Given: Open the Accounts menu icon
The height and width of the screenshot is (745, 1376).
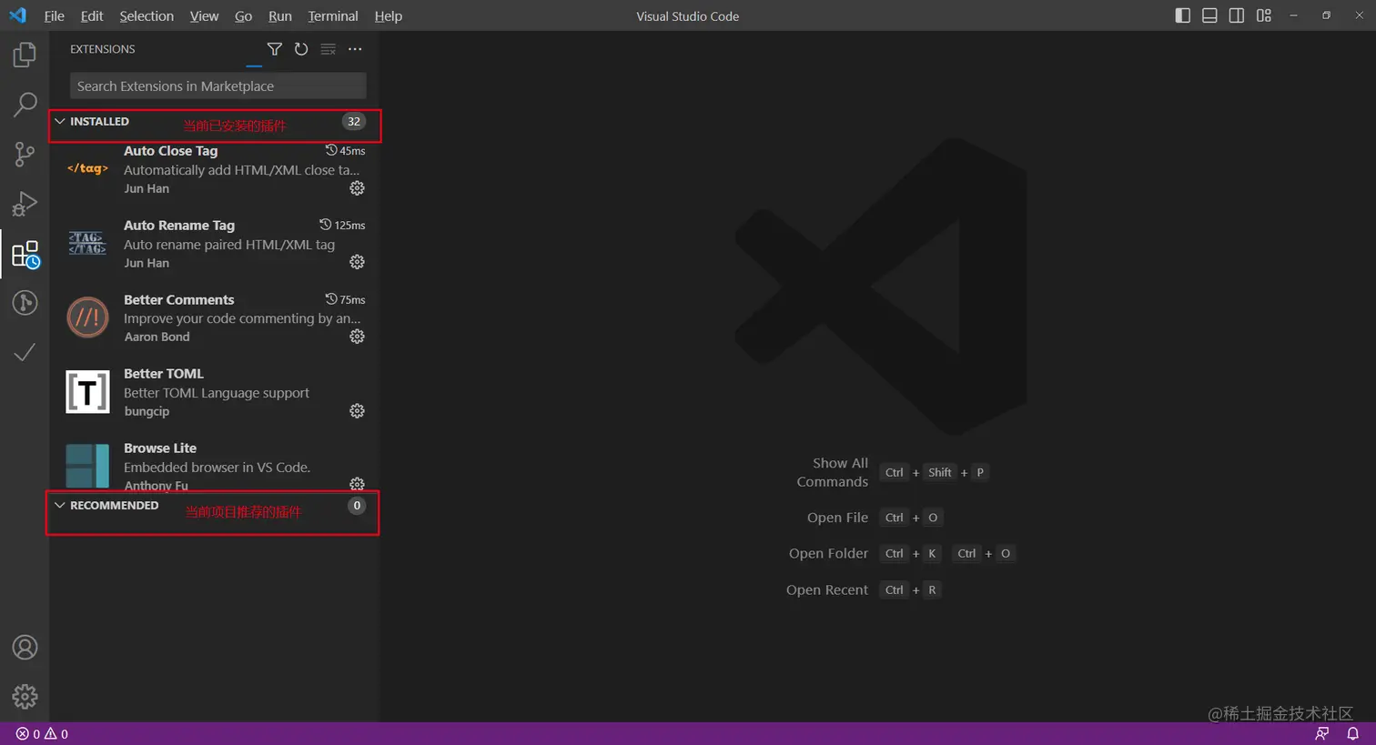Looking at the screenshot, I should (x=25, y=648).
